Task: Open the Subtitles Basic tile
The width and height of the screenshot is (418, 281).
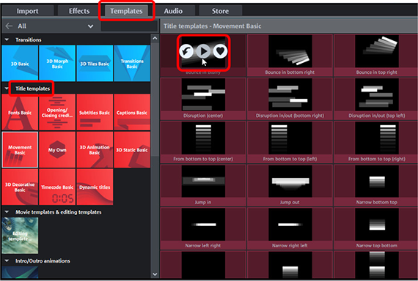Action: (x=95, y=112)
